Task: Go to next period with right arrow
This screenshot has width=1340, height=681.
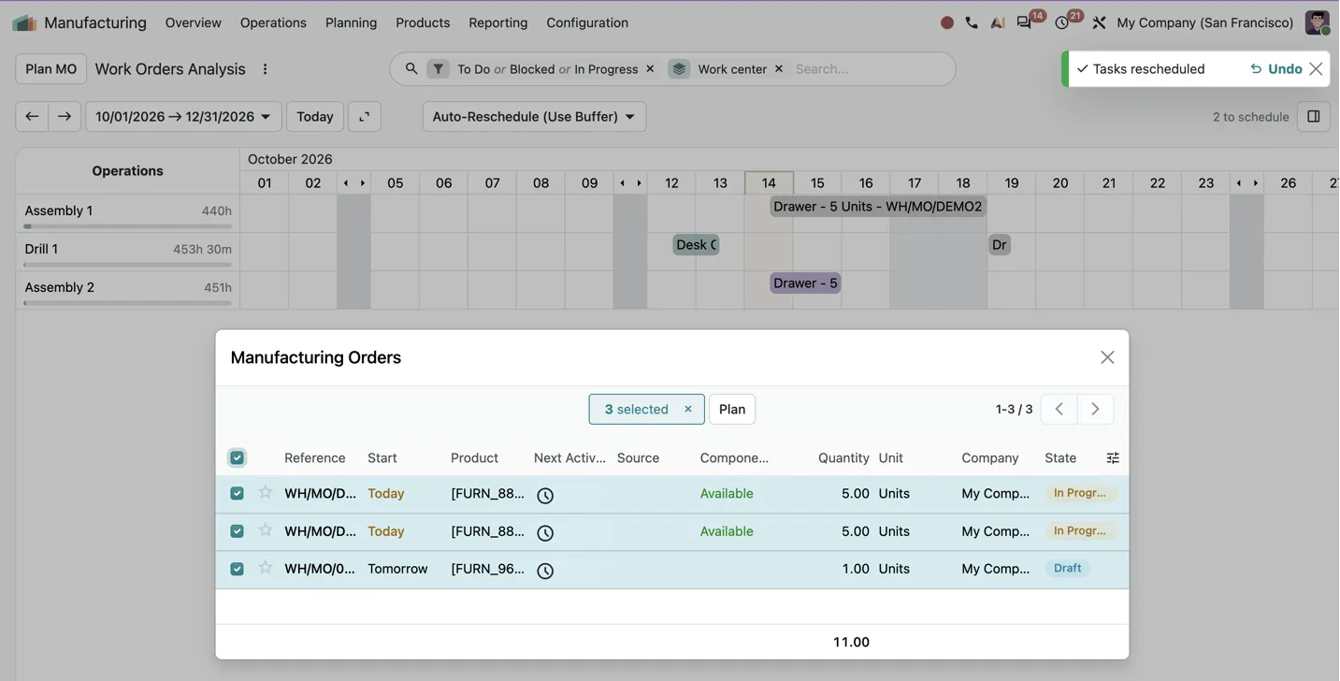Action: (x=65, y=116)
